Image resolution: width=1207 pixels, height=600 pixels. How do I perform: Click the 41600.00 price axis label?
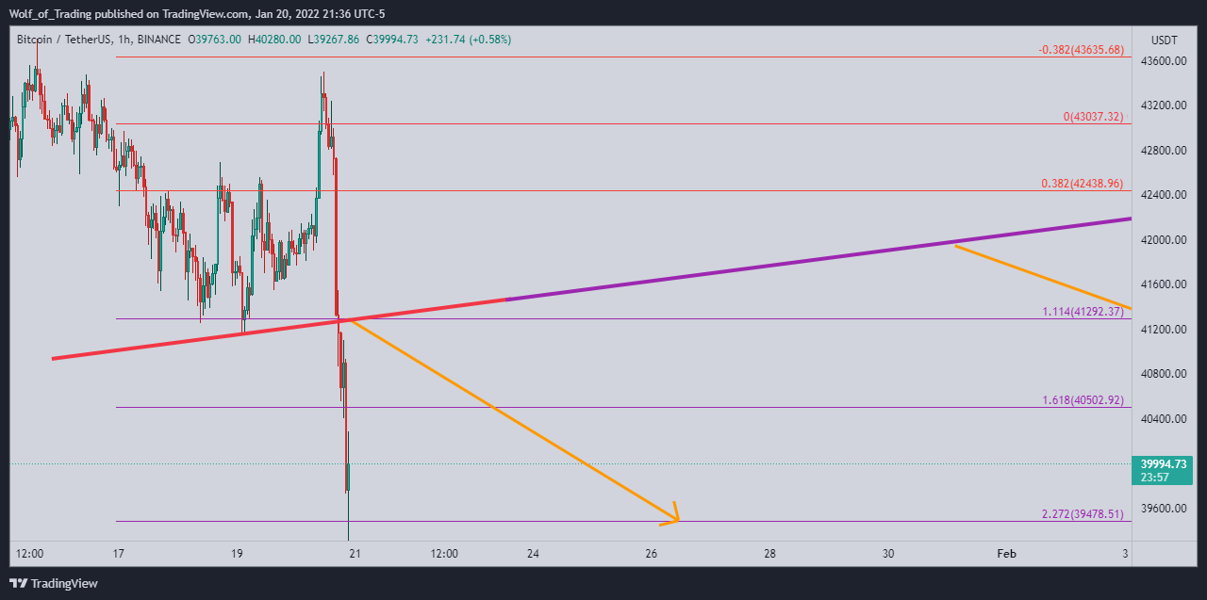(x=1163, y=284)
